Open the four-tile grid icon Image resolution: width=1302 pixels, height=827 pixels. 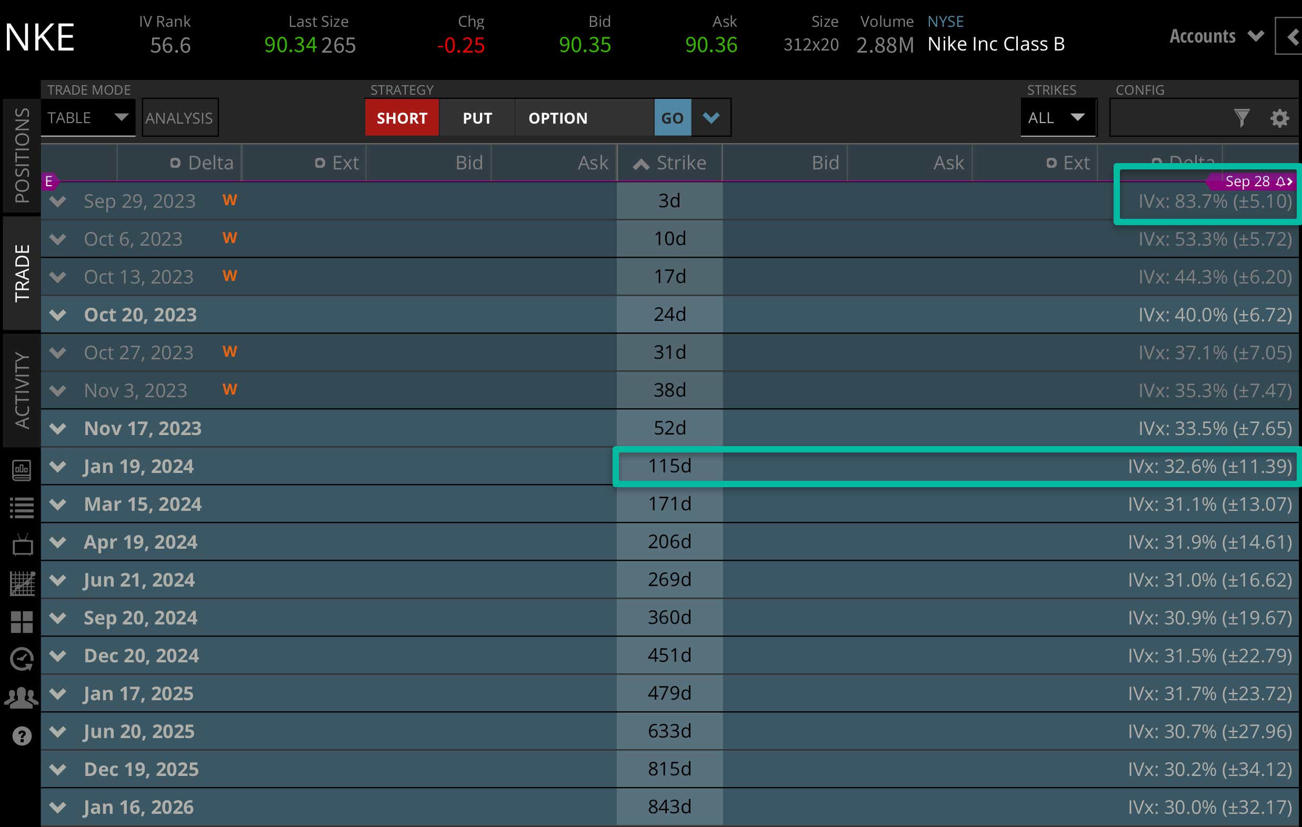coord(22,622)
